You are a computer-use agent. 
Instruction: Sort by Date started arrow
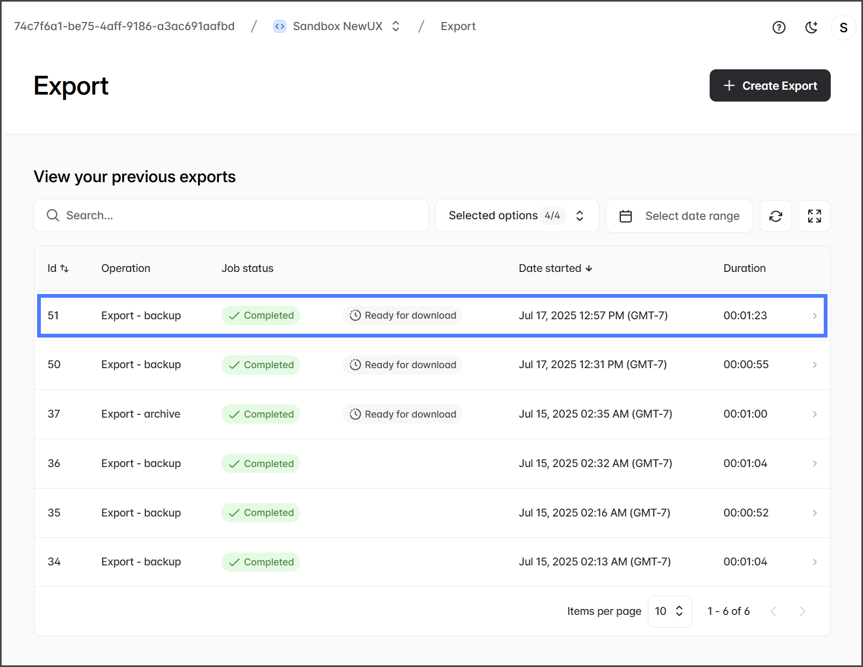coord(589,269)
